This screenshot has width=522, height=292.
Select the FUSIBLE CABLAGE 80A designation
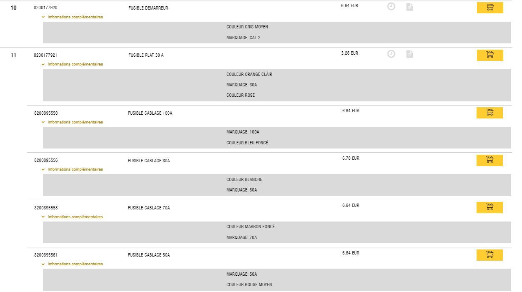[x=149, y=161]
